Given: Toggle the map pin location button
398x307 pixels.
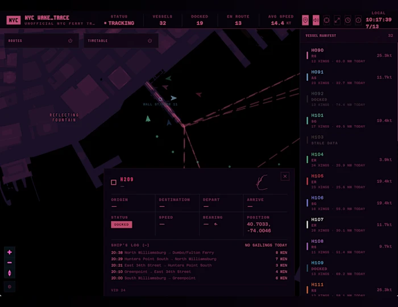Looking at the screenshot, I should (305, 20).
